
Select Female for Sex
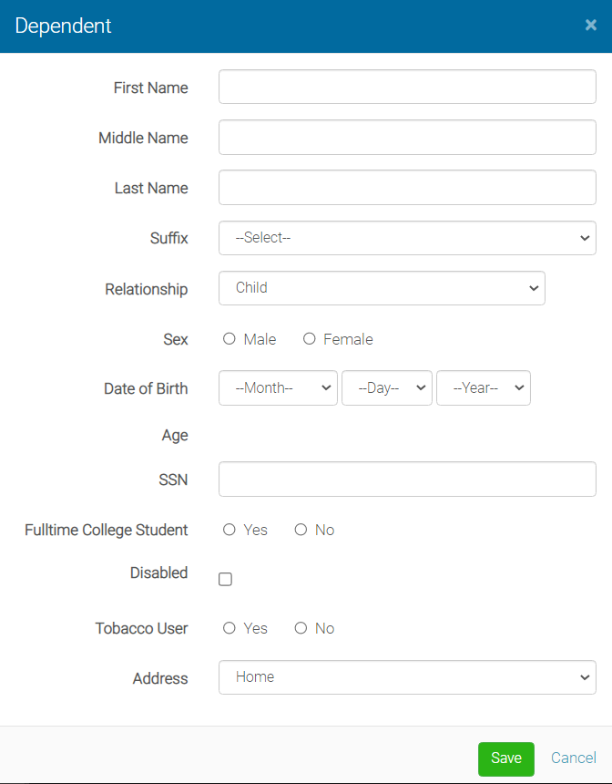coord(309,338)
